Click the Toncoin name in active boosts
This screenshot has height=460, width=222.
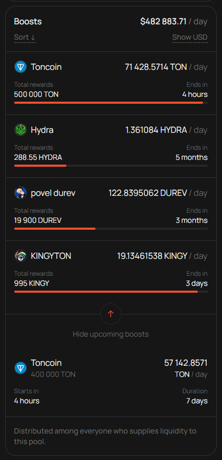coord(46,67)
